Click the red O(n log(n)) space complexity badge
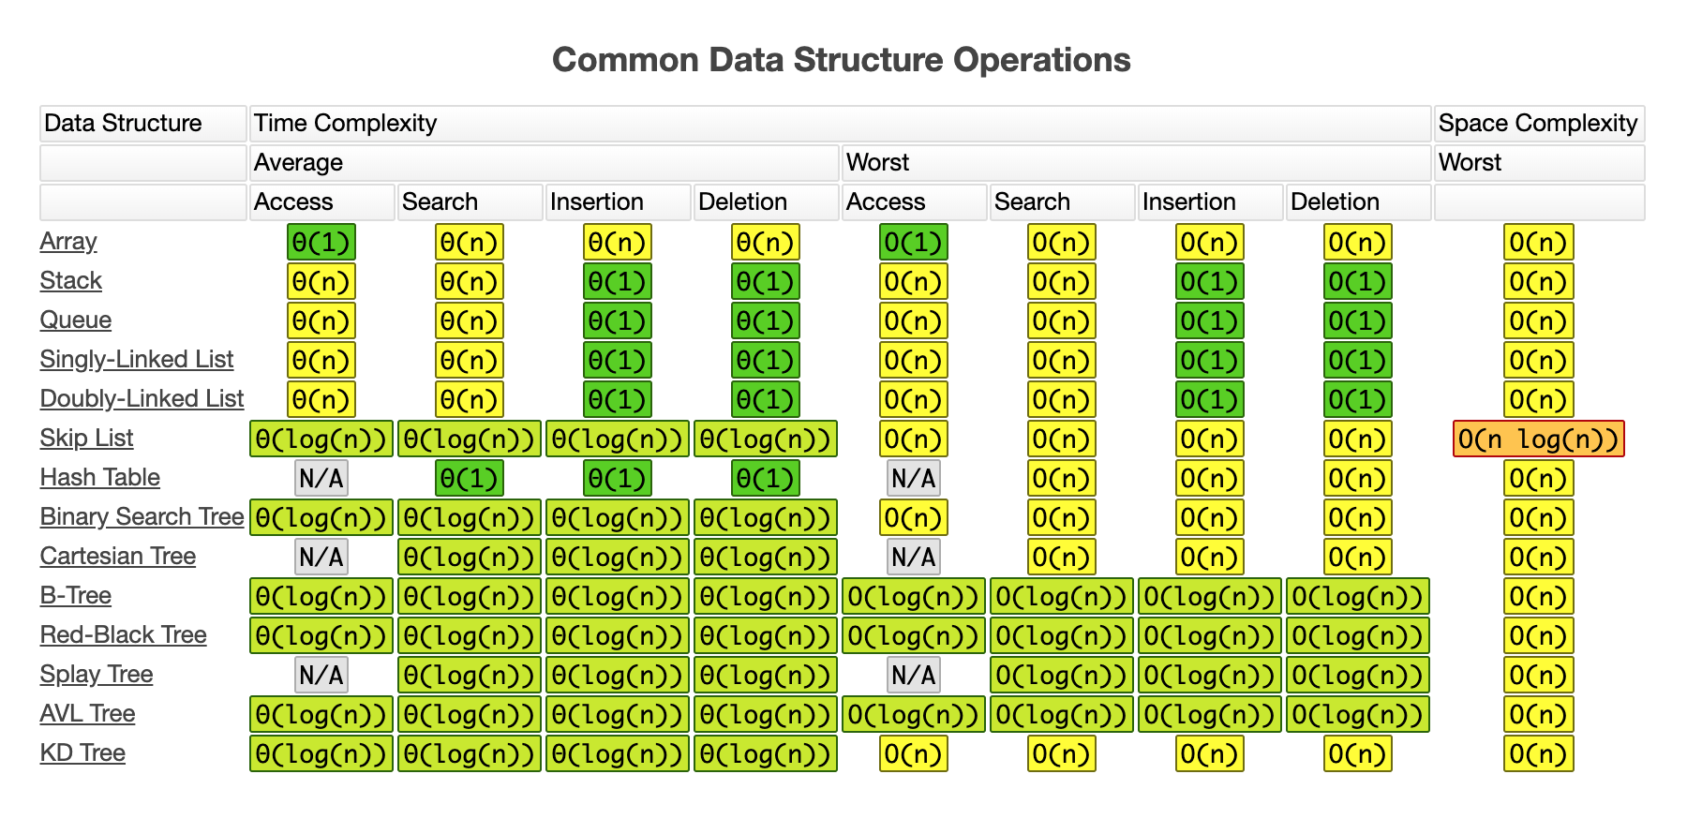 1538,439
